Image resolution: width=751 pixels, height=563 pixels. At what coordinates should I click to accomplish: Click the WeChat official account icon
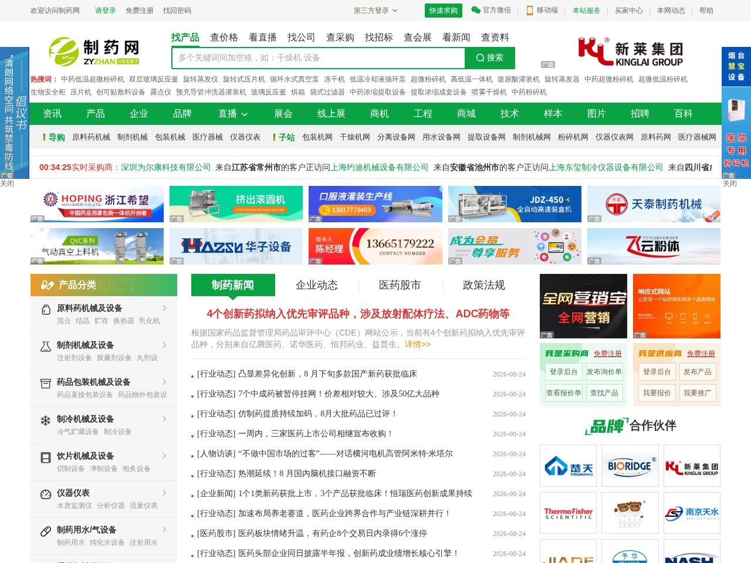point(476,10)
